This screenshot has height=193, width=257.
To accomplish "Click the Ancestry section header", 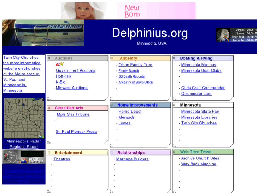I will pos(140,58).
